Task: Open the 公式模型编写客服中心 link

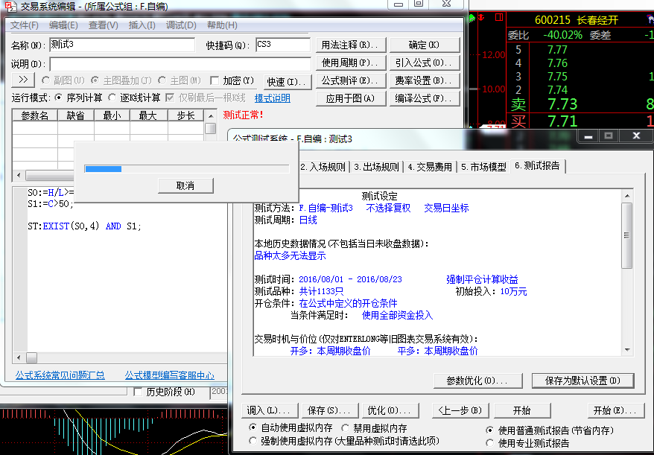Action: (x=170, y=375)
